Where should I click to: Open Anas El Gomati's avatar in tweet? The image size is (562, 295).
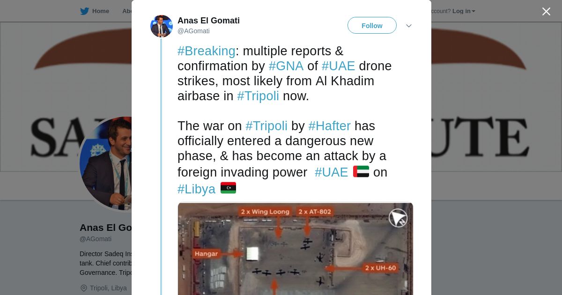pos(162,26)
